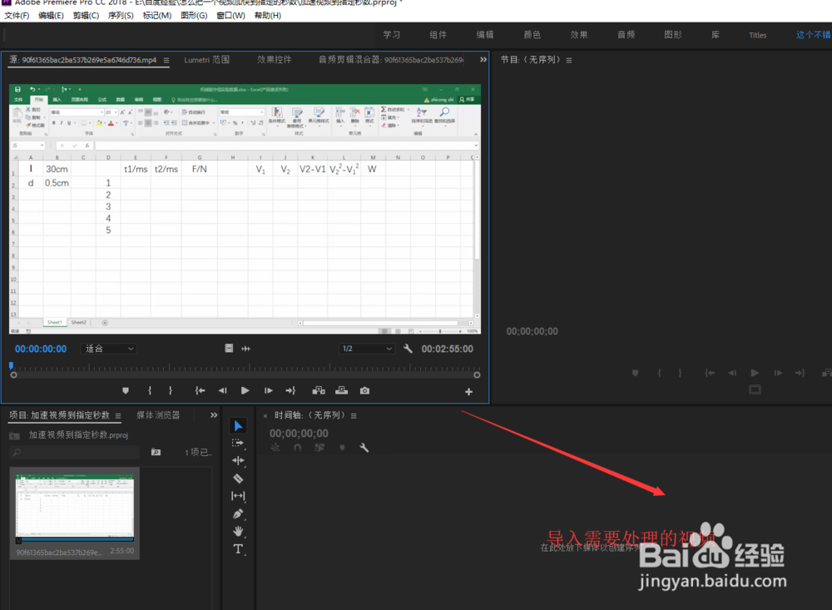Screen dimensions: 832x610
Task: Select the Slip tool
Action: click(x=238, y=496)
